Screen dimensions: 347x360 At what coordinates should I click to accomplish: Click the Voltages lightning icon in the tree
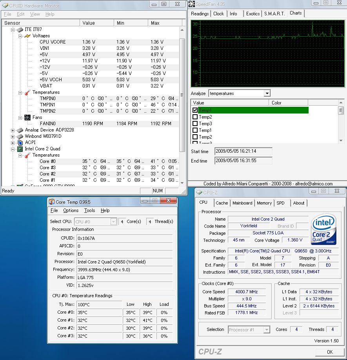point(27,36)
